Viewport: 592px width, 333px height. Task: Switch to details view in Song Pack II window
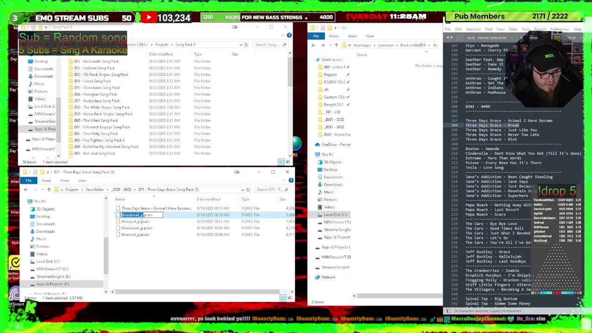pos(281,162)
